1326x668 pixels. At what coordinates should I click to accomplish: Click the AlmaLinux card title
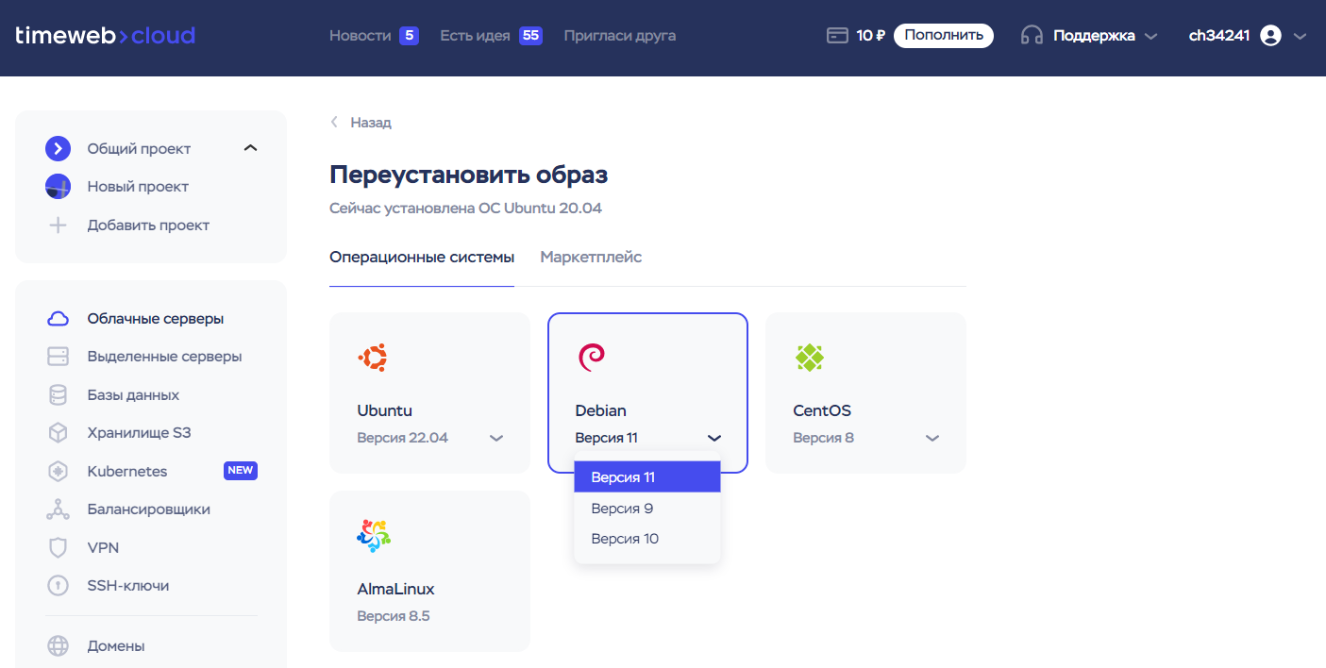(x=396, y=589)
